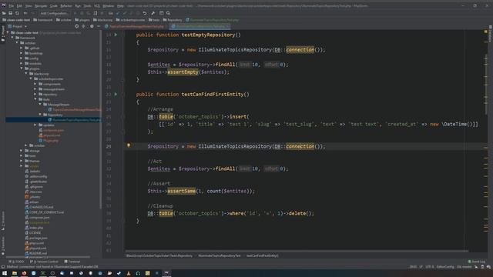This screenshot has height=277, width=493.
Task: Open Firefox from the taskbar
Action: pyautogui.click(x=24, y=273)
